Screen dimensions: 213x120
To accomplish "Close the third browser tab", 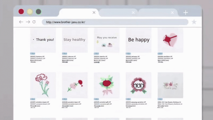I will pyautogui.click(x=172, y=13).
